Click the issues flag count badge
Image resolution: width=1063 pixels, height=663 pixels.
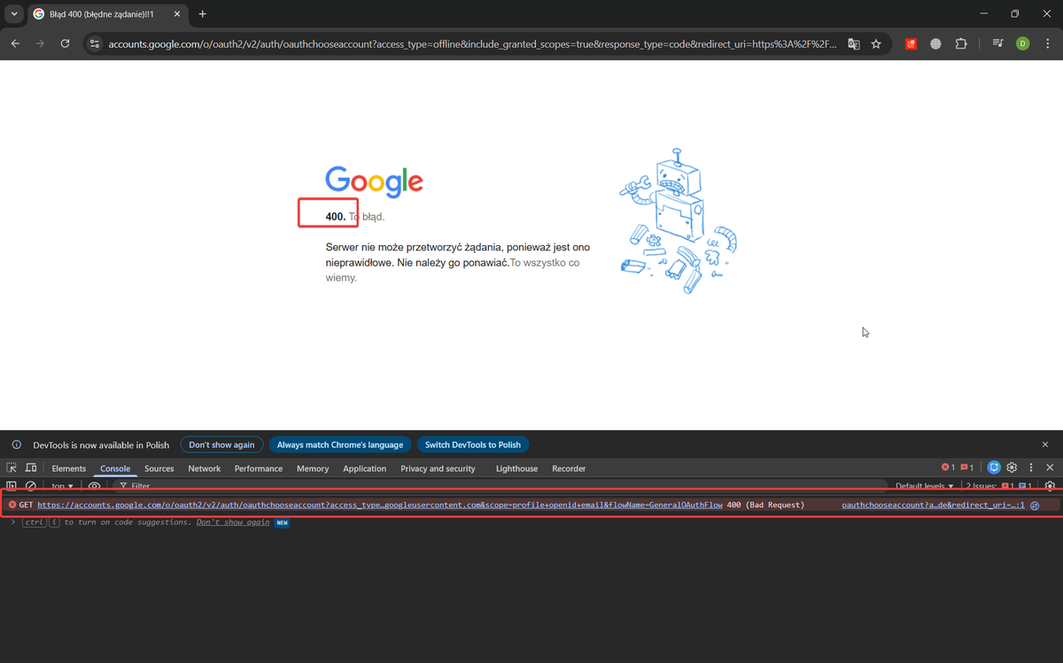pos(966,467)
